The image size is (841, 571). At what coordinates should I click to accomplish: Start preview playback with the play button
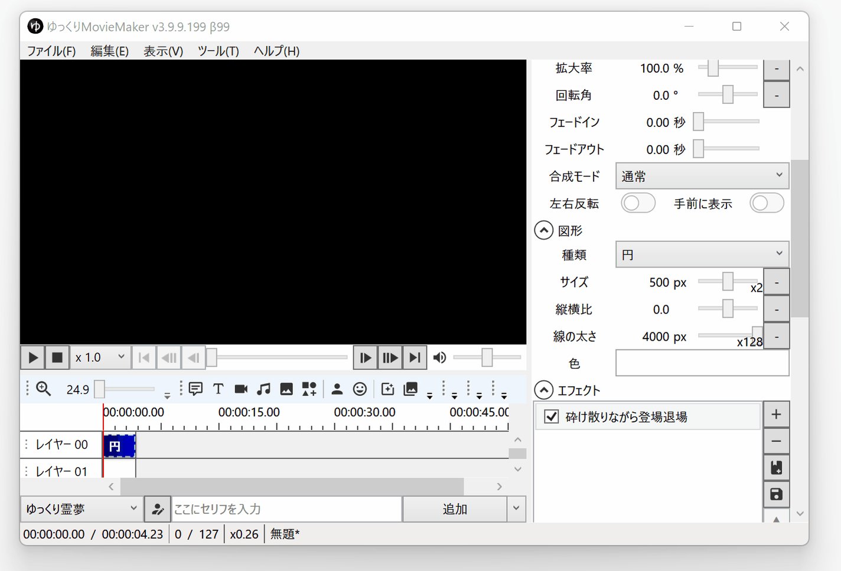(33, 357)
